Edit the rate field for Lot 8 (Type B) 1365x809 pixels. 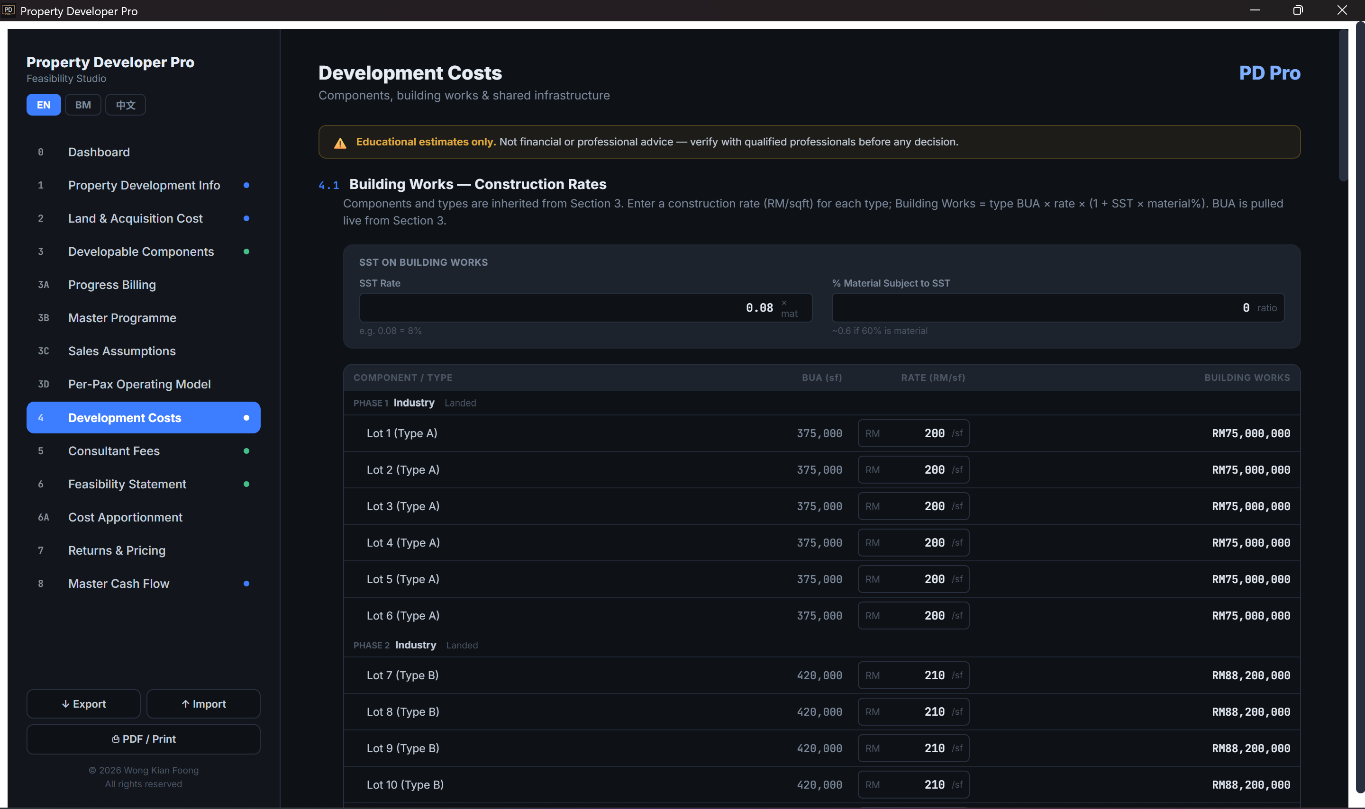tap(913, 712)
